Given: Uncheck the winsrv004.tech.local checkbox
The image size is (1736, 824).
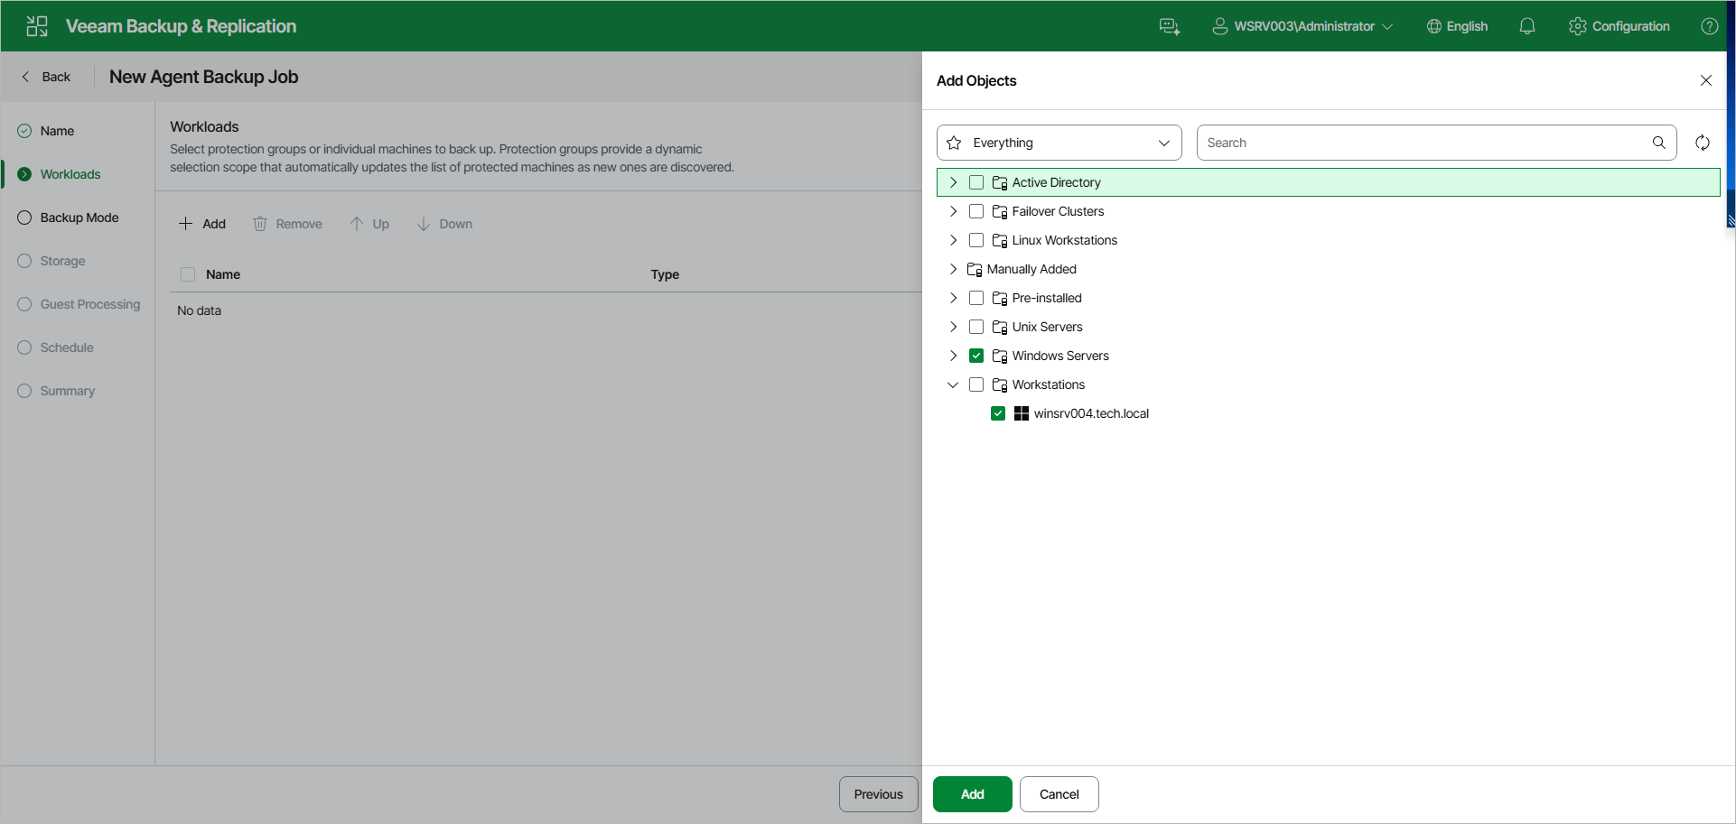Looking at the screenshot, I should [998, 413].
